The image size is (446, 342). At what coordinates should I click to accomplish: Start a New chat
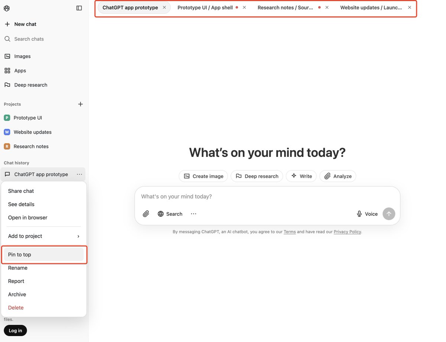21,24
